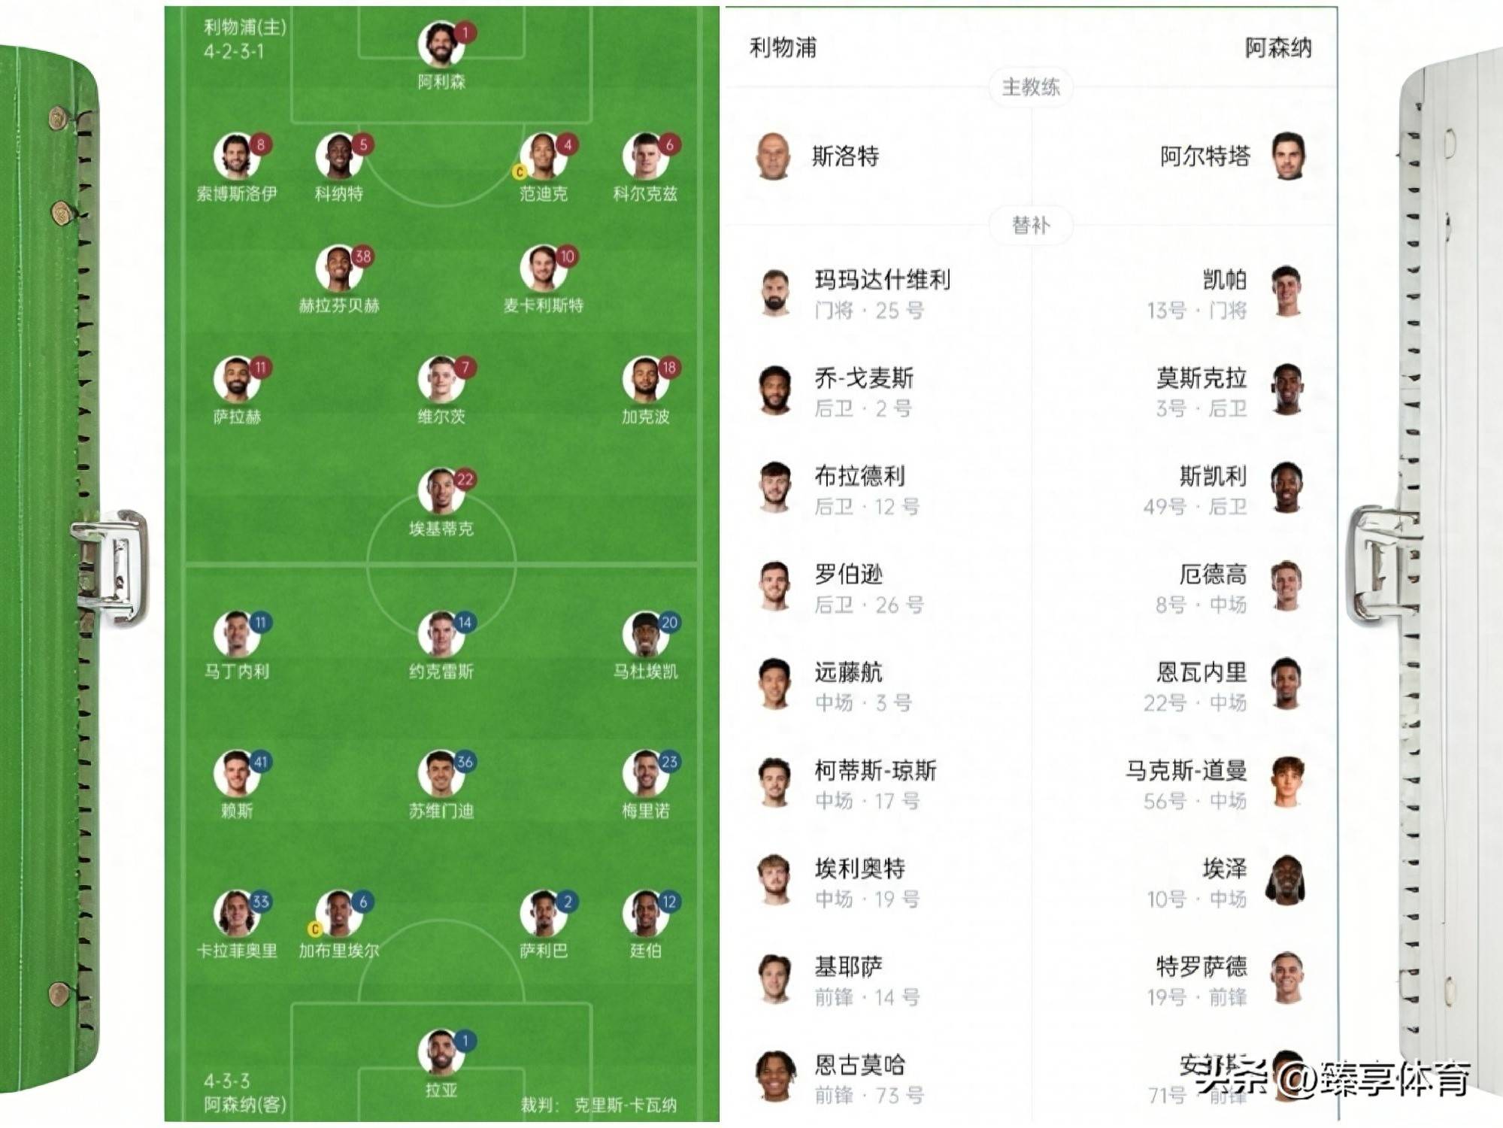Viewport: 1503px width, 1128px height.
Task: Click the captain badge beside 加布里埃尔
Action: (x=315, y=929)
